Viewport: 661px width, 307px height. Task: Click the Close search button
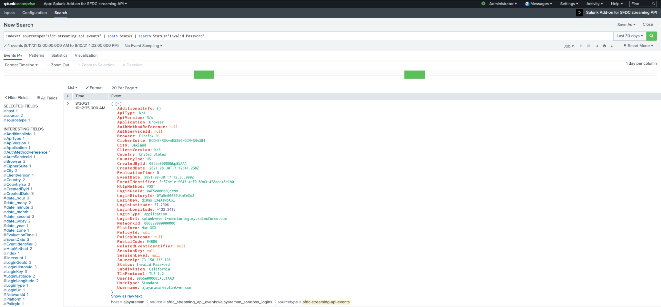pos(648,24)
